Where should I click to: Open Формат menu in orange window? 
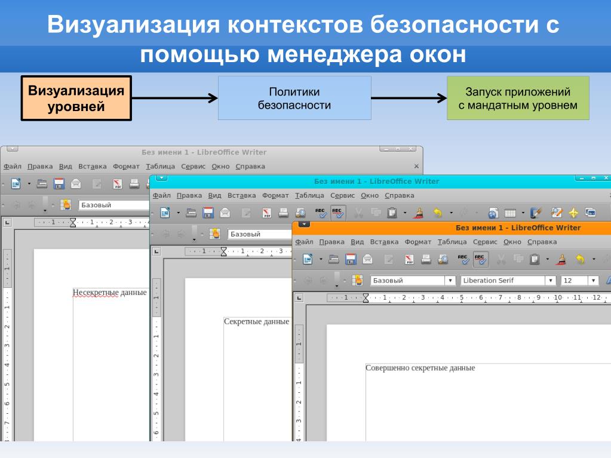pyautogui.click(x=417, y=242)
